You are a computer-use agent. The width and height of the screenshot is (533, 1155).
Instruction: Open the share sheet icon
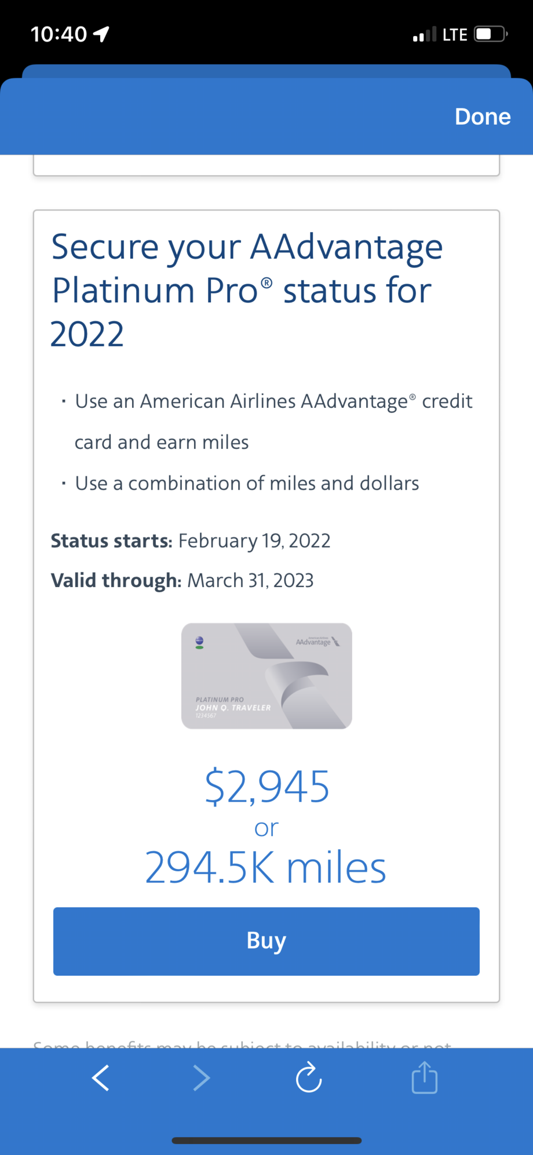point(424,1078)
